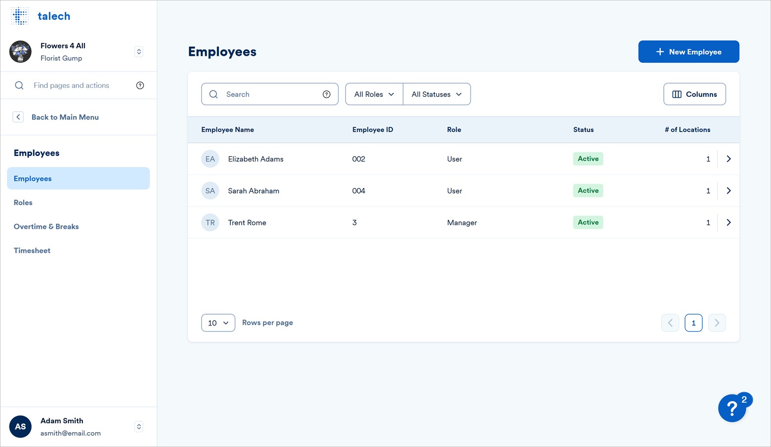Open the All Roles dropdown
Screen dimensions: 771x447
(x=373, y=94)
